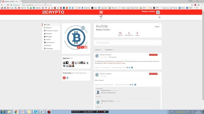Share first post on Facebook

coord(127,67)
